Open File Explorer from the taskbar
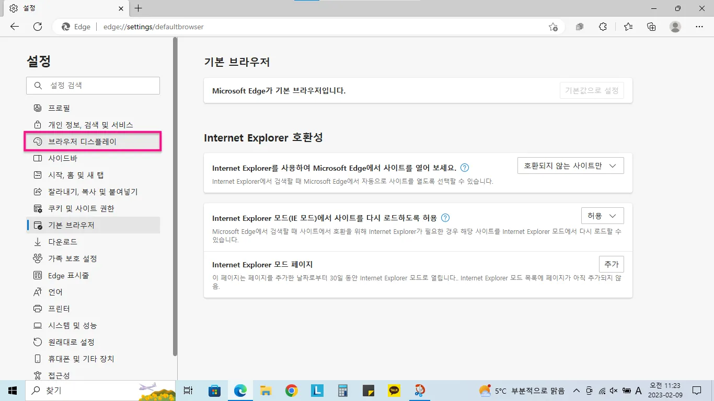The height and width of the screenshot is (401, 714). coord(266,391)
